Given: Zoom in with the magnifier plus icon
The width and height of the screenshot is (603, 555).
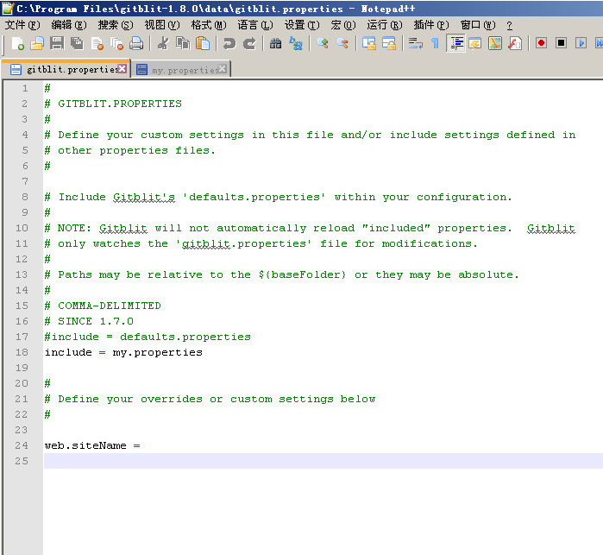Looking at the screenshot, I should pyautogui.click(x=323, y=43).
